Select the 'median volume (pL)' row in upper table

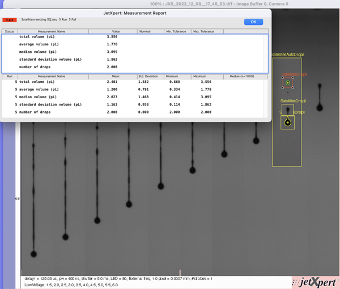click(x=132, y=52)
